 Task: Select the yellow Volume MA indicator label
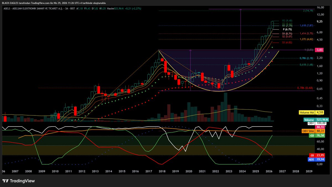pos(307,112)
